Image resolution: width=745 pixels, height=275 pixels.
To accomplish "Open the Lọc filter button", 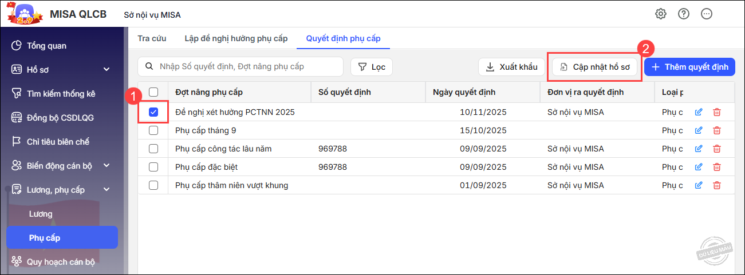I will click(x=372, y=67).
